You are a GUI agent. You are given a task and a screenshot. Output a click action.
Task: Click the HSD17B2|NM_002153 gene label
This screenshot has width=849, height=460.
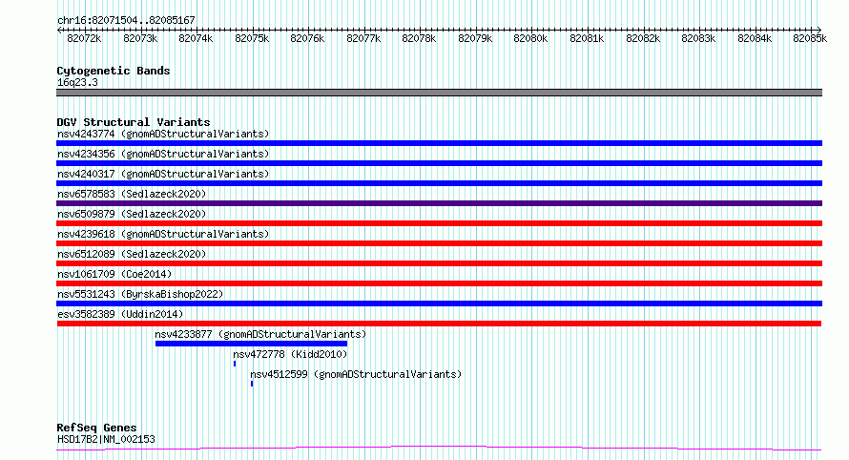tap(106, 439)
